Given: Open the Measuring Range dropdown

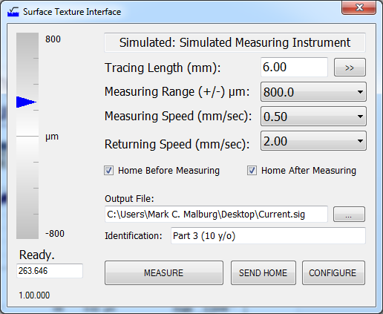Looking at the screenshot, I should point(313,92).
